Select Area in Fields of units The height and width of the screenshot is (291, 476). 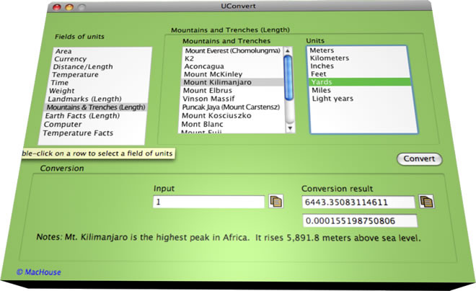coord(102,51)
